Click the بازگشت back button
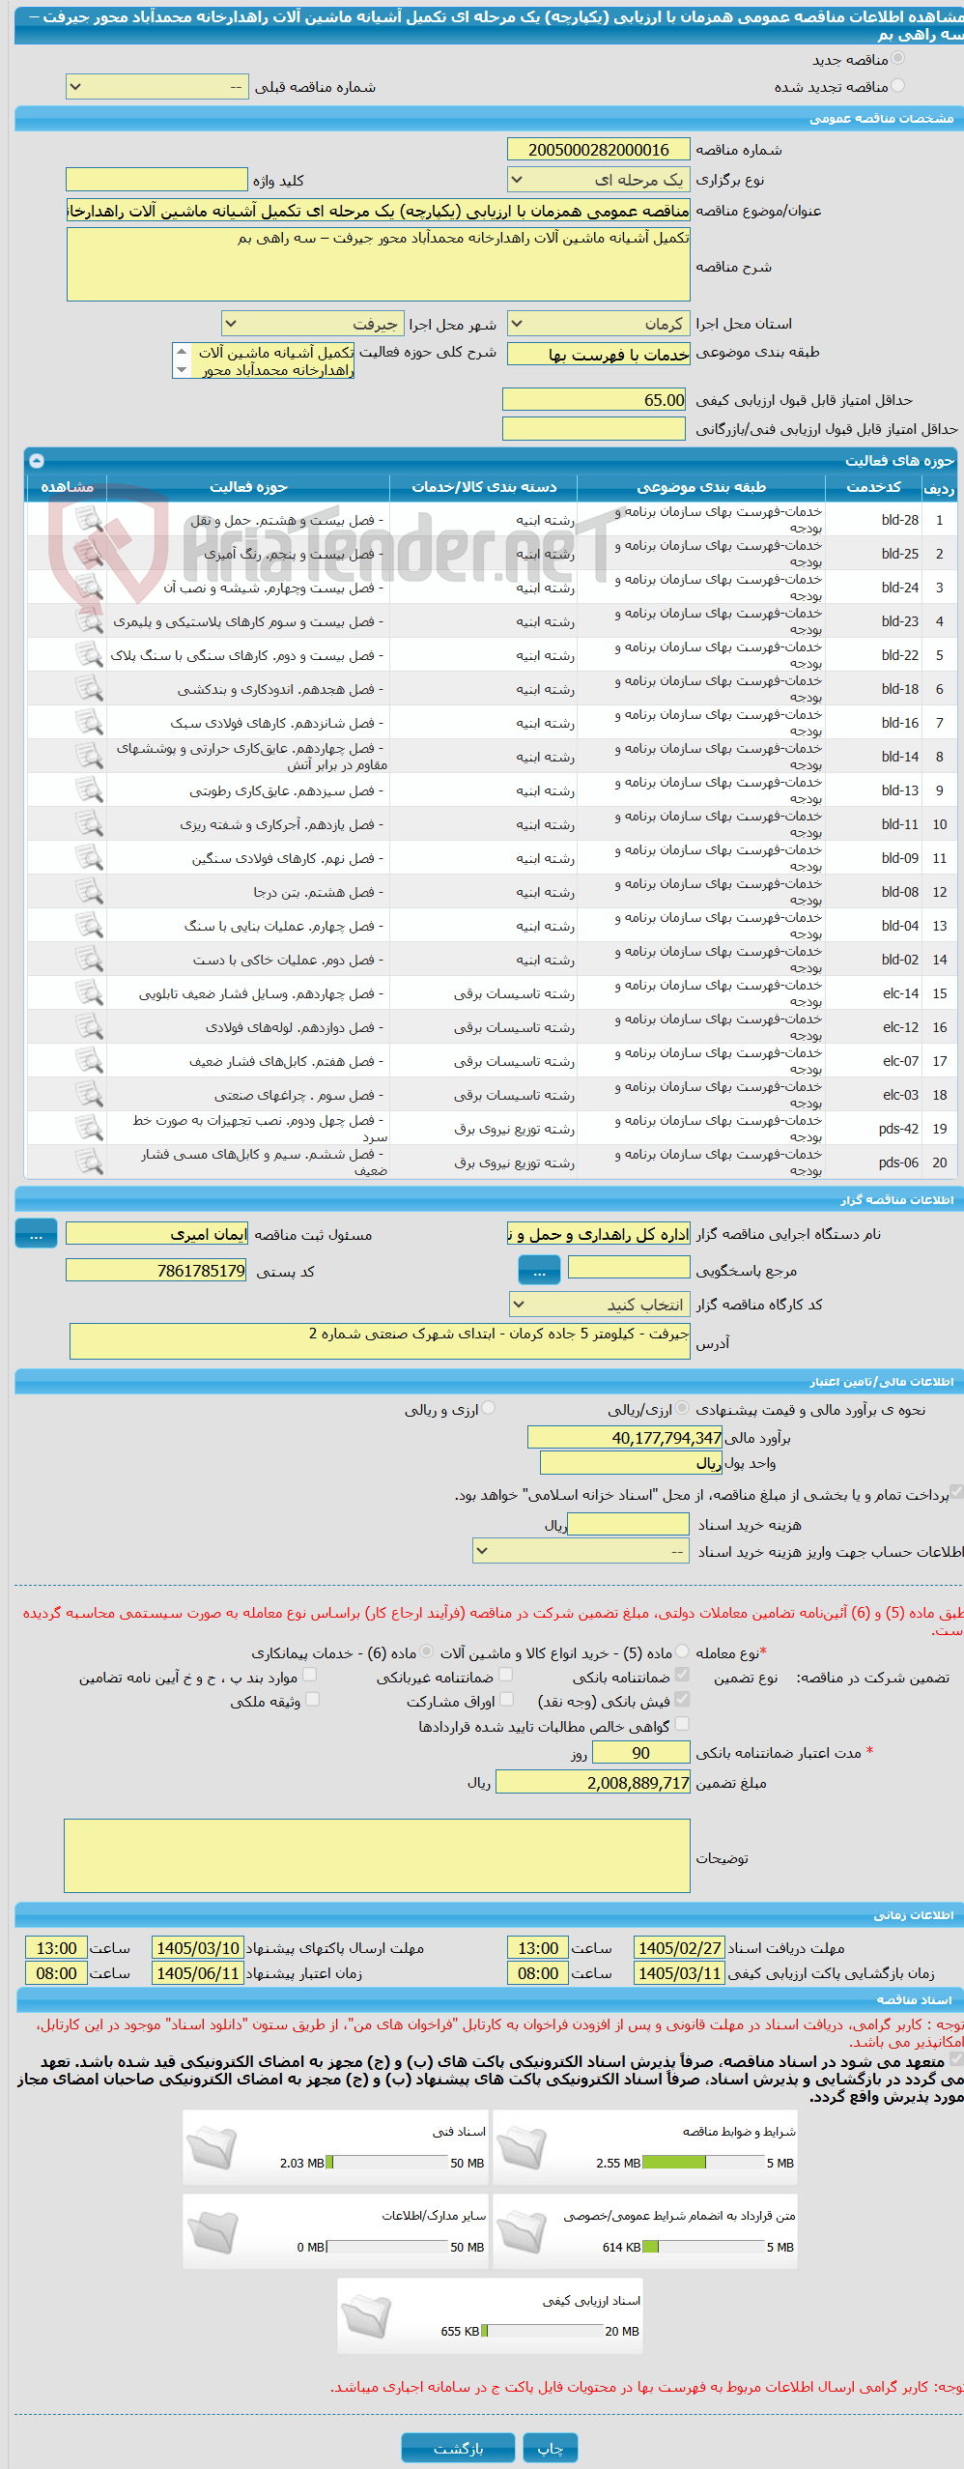 459,2448
